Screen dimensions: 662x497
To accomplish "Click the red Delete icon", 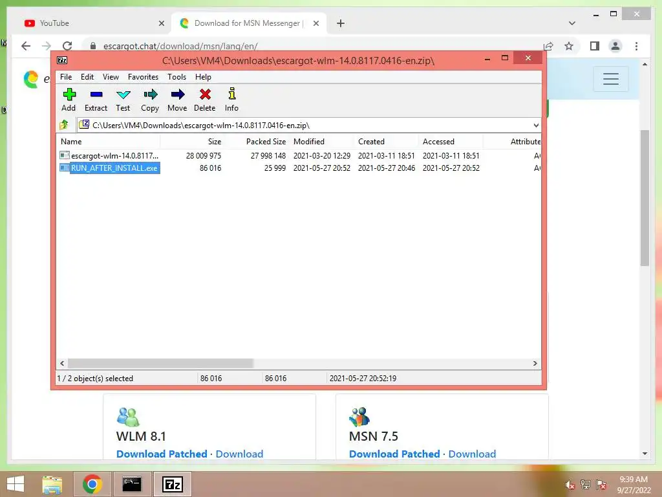I will [205, 100].
